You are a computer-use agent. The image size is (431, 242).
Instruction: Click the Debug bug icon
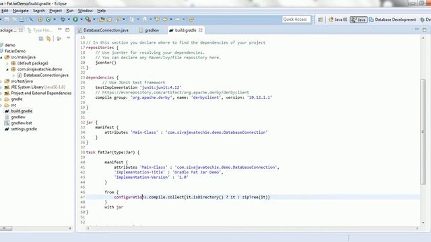click(x=63, y=19)
